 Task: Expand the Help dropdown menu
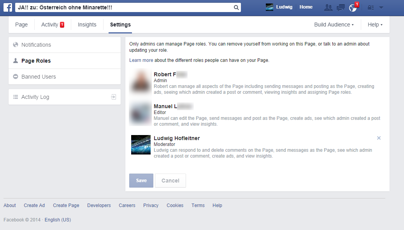coord(375,25)
